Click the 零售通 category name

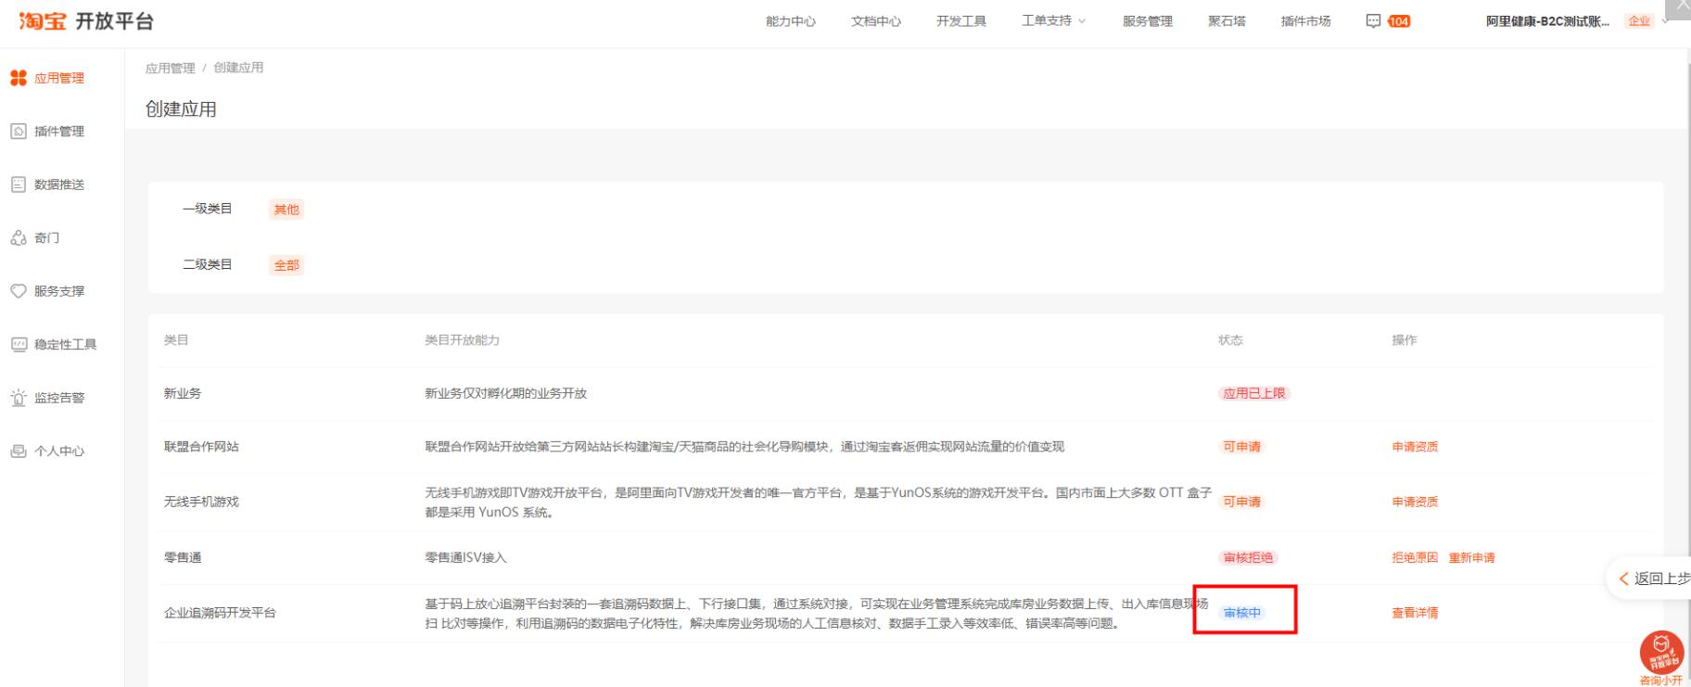[x=183, y=558]
